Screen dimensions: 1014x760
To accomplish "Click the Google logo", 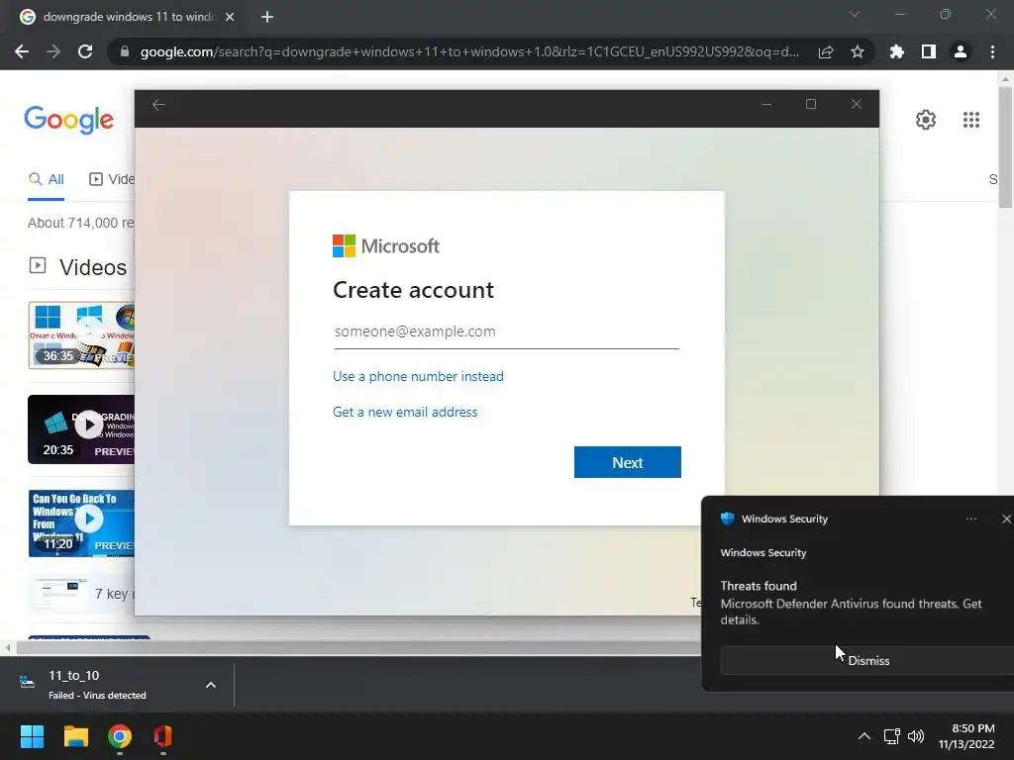I will pos(69,120).
